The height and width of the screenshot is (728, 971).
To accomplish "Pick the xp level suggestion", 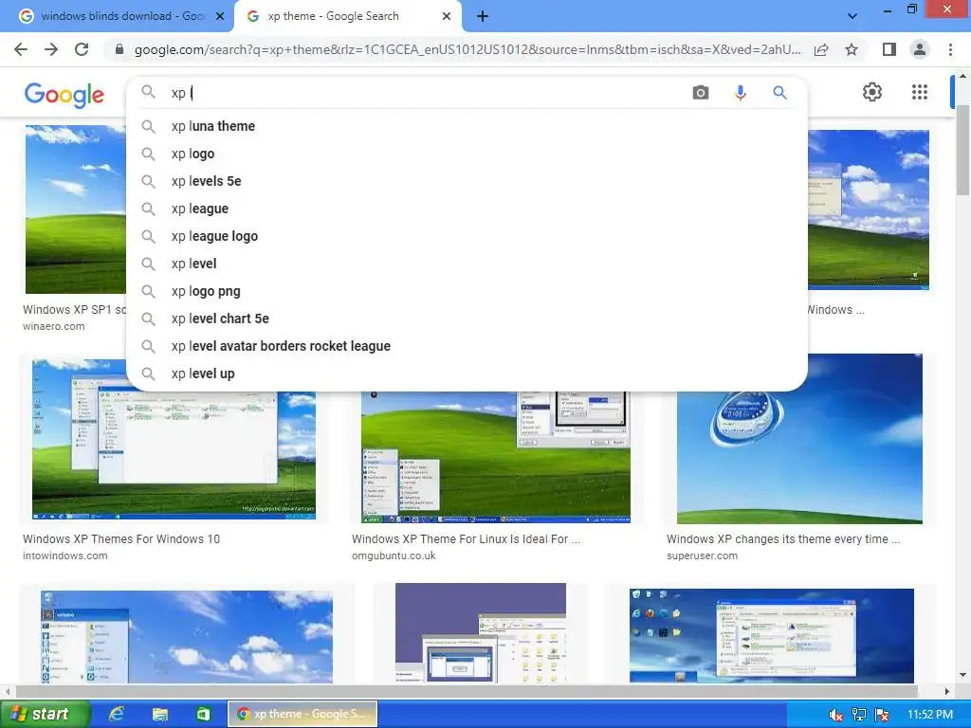I will tap(467, 264).
